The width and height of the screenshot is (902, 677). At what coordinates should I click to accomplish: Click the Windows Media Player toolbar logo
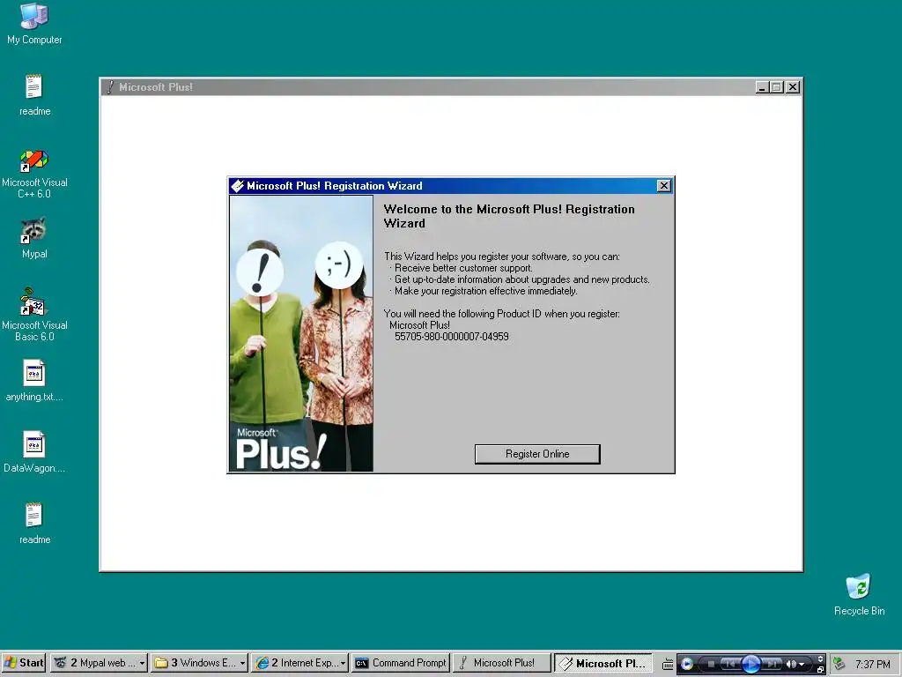pos(687,664)
